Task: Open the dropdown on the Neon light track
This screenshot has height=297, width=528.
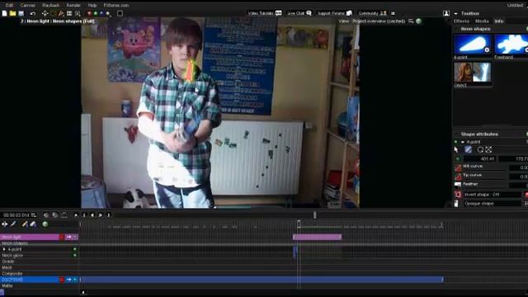Action: tap(75, 237)
